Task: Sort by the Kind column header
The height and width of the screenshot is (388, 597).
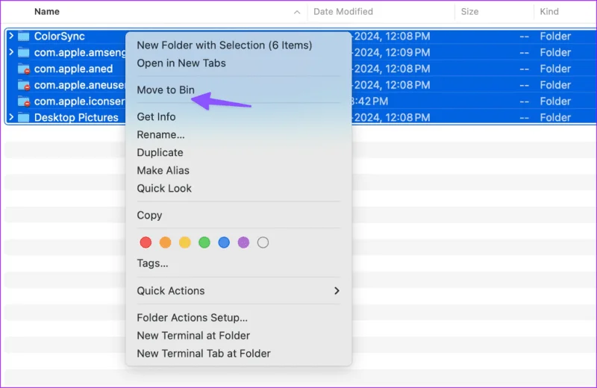Action: click(549, 12)
